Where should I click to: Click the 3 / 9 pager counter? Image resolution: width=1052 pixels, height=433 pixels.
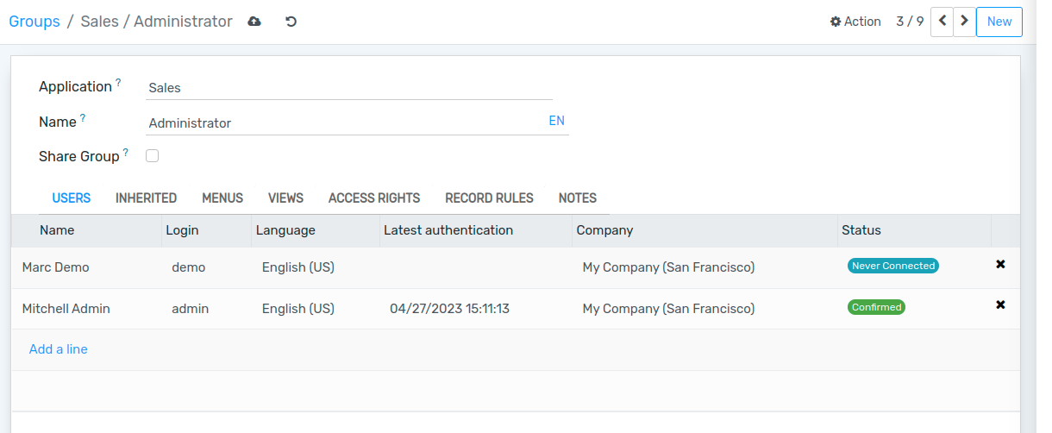(x=910, y=22)
